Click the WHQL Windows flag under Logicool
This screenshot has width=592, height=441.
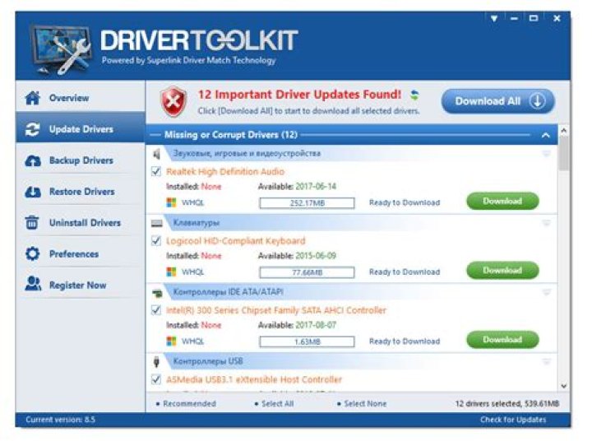click(x=171, y=272)
